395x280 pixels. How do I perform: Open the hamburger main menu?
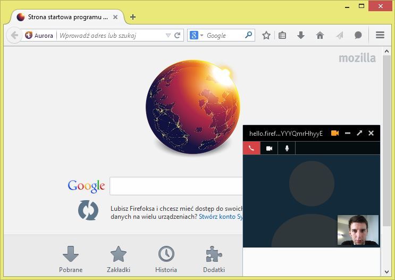pyautogui.click(x=380, y=35)
